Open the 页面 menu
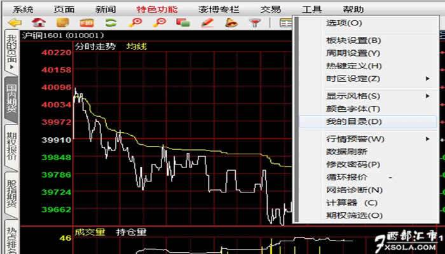The width and height of the screenshot is (445, 254). coord(64,10)
